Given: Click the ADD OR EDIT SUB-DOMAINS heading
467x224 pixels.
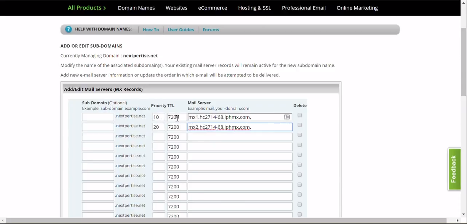Looking at the screenshot, I should pyautogui.click(x=92, y=46).
